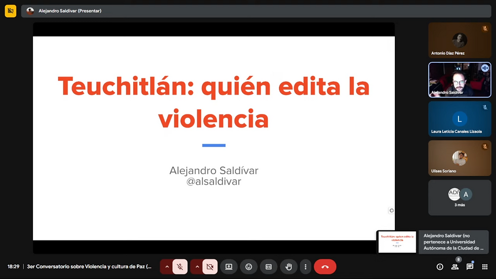Toggle the microphone mute button
The height and width of the screenshot is (279, 496).
point(180,267)
